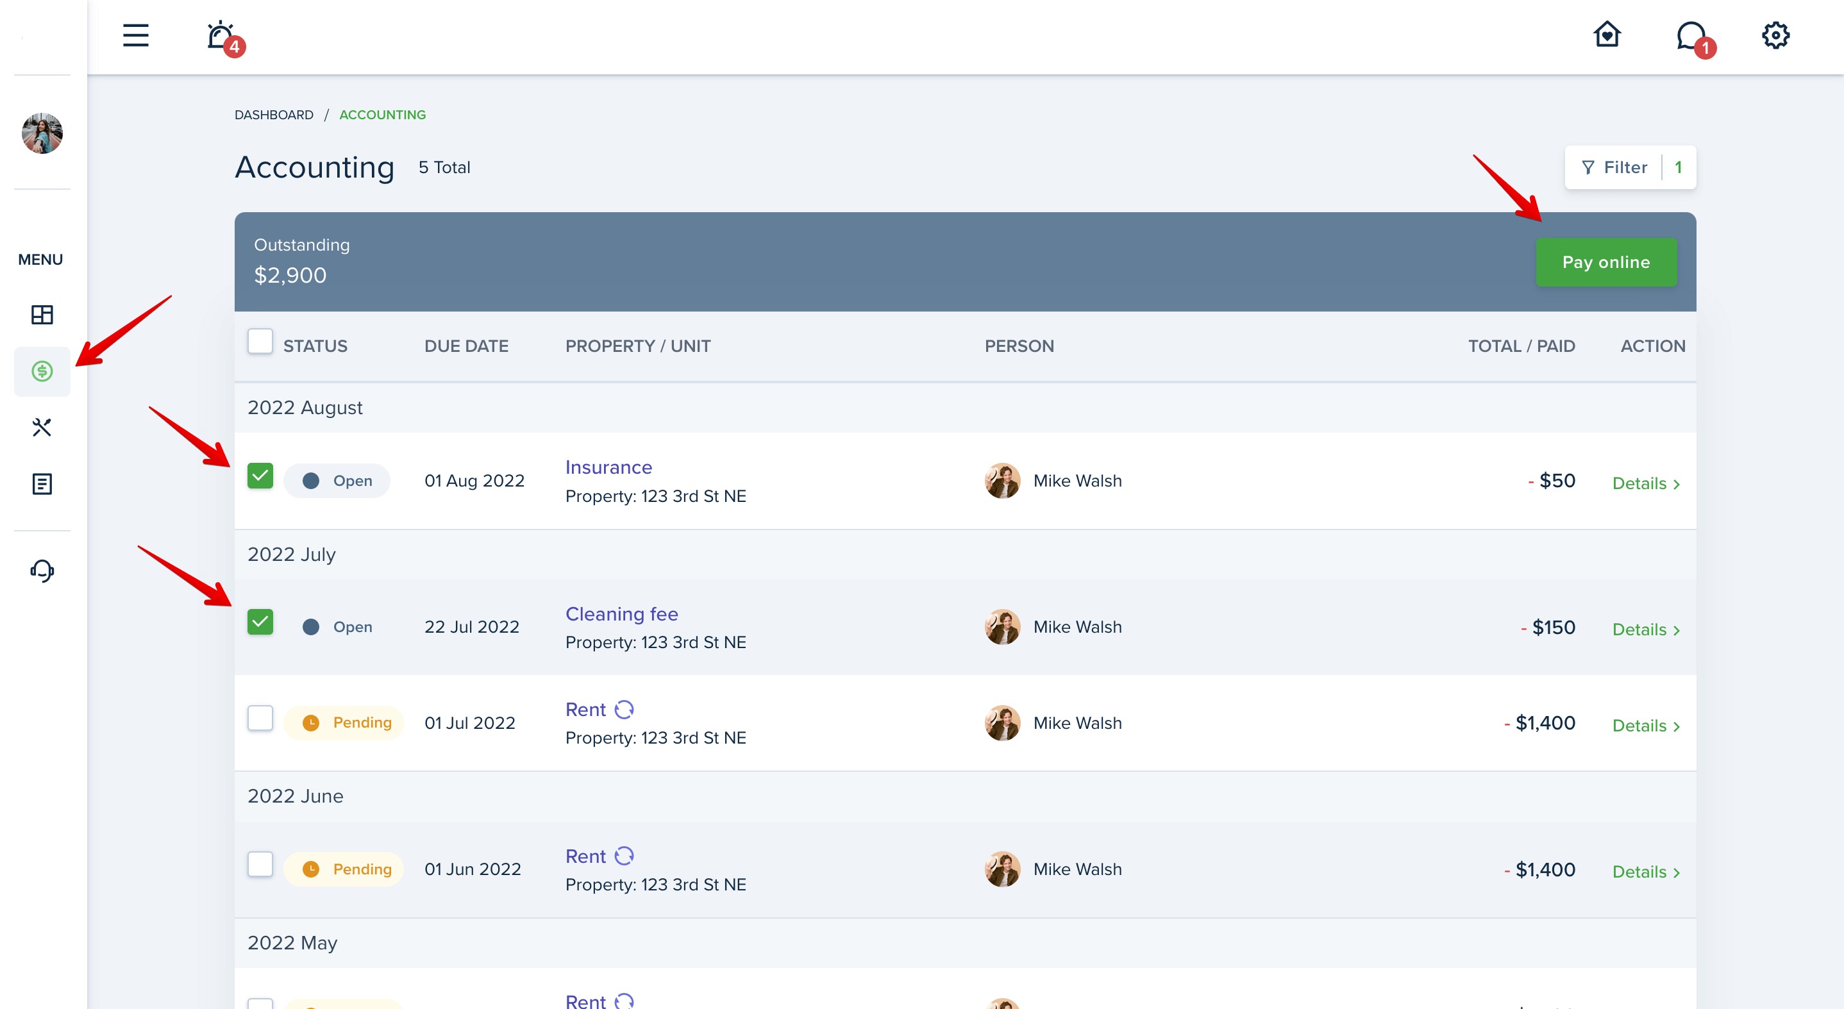This screenshot has height=1009, width=1844.
Task: Click Mike Walsh avatar in Insurance row
Action: (1002, 481)
